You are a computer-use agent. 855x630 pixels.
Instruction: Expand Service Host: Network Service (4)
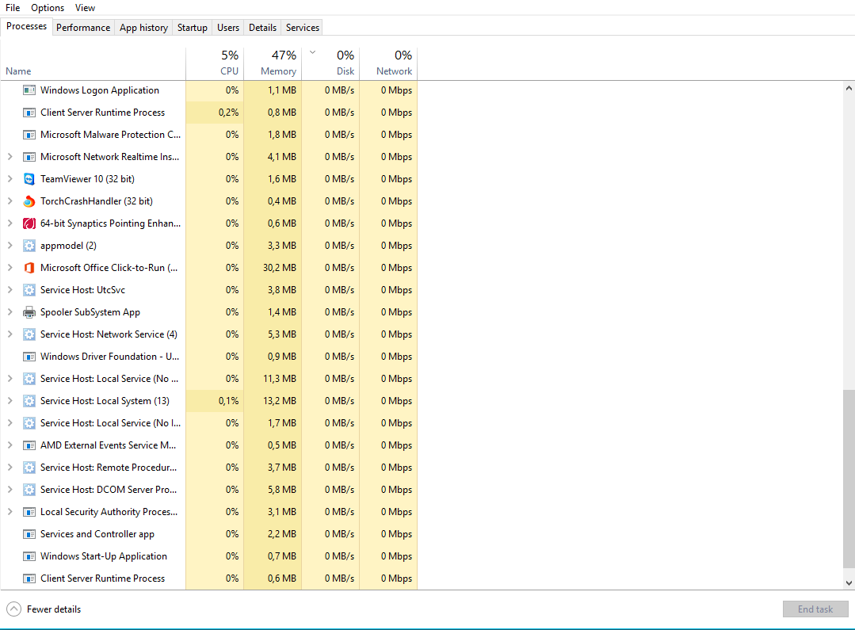point(10,334)
